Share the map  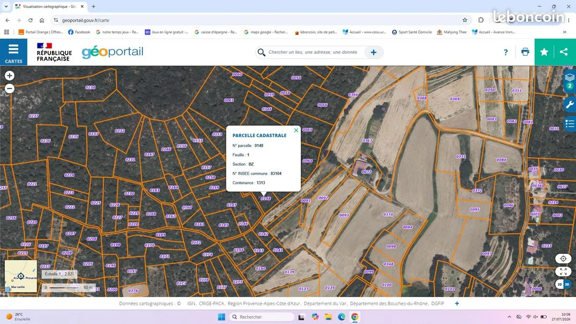tap(564, 52)
